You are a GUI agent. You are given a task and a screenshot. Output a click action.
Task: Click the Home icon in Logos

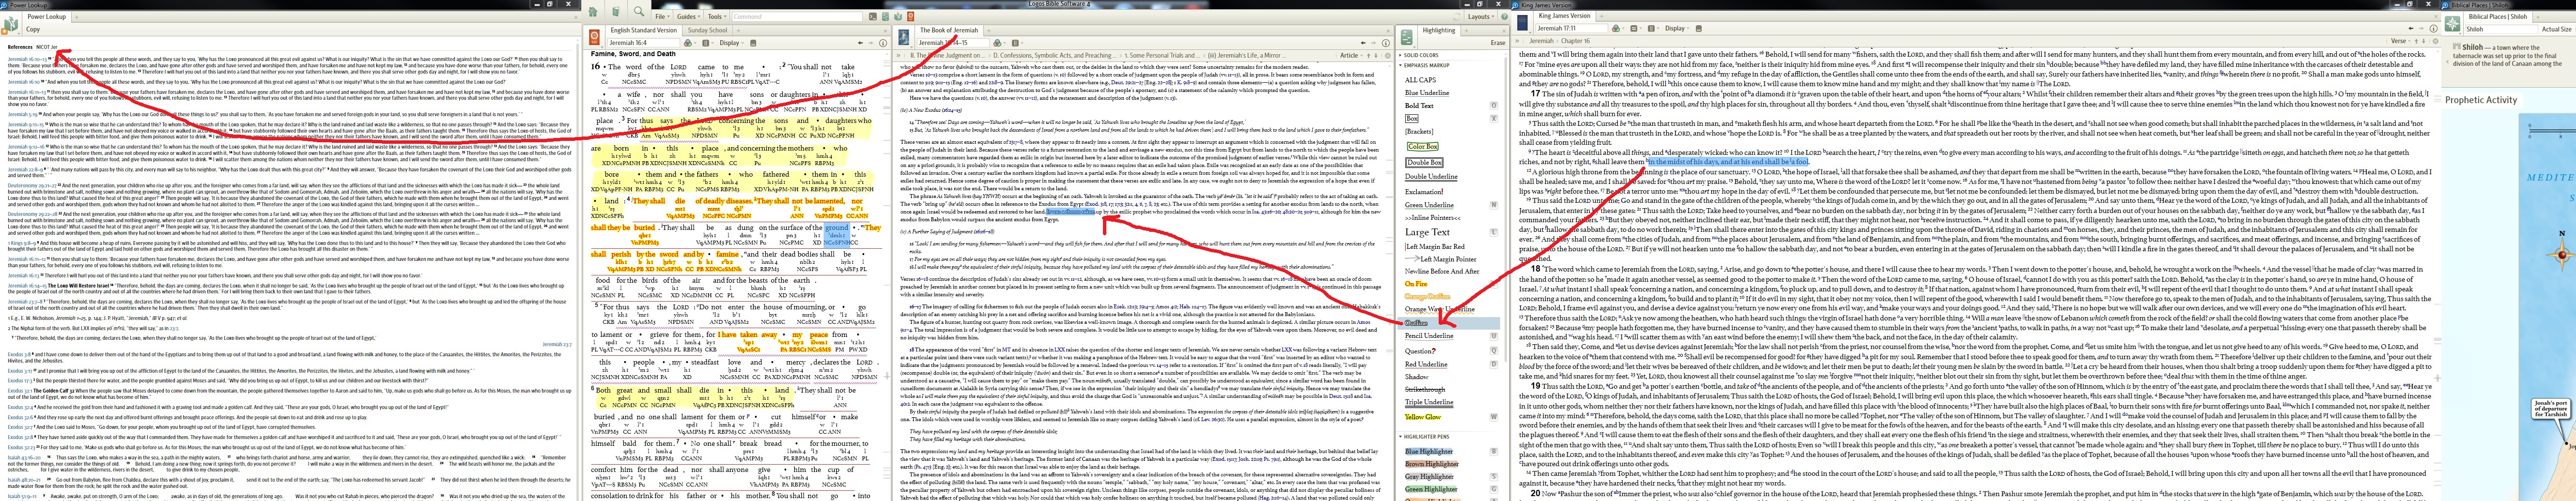(x=593, y=12)
